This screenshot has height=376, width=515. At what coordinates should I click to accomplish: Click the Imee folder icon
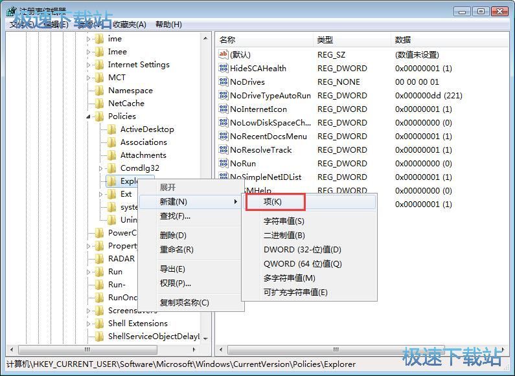[100, 52]
